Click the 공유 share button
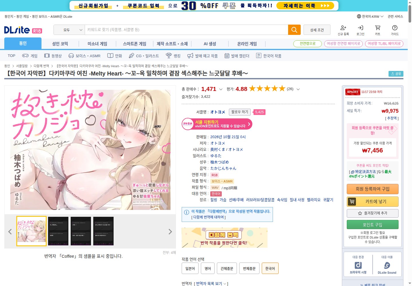The width and height of the screenshot is (412, 286). [396, 74]
